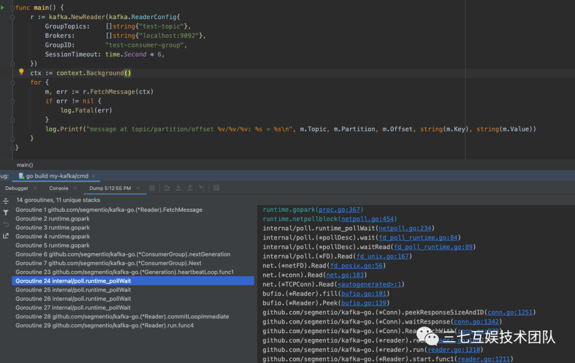Screen dimensions: 575x363
Task: Click the funnel filter icon in dump sidebar
Action: click(x=6, y=213)
